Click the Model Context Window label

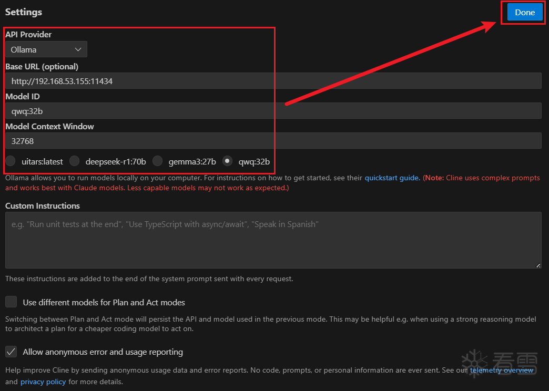(x=49, y=126)
